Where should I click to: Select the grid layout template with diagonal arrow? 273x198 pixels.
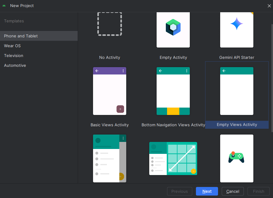pos(173,158)
